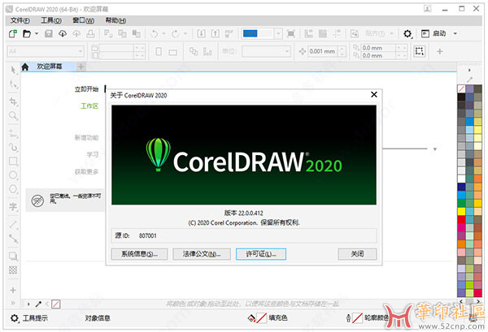Open the 工作区 welcome section
488x332 pixels.
[89, 106]
